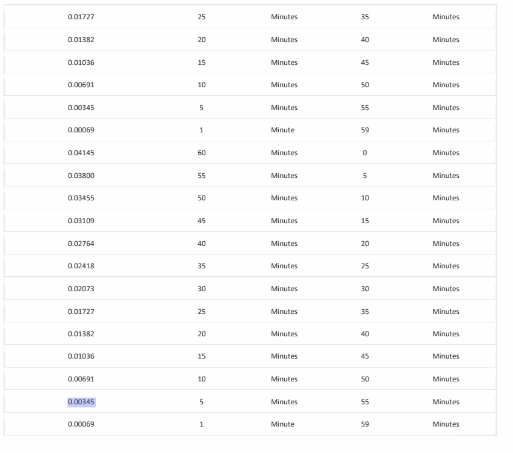
Task: Click the 55 in the 0.03800 row
Action: coord(202,176)
